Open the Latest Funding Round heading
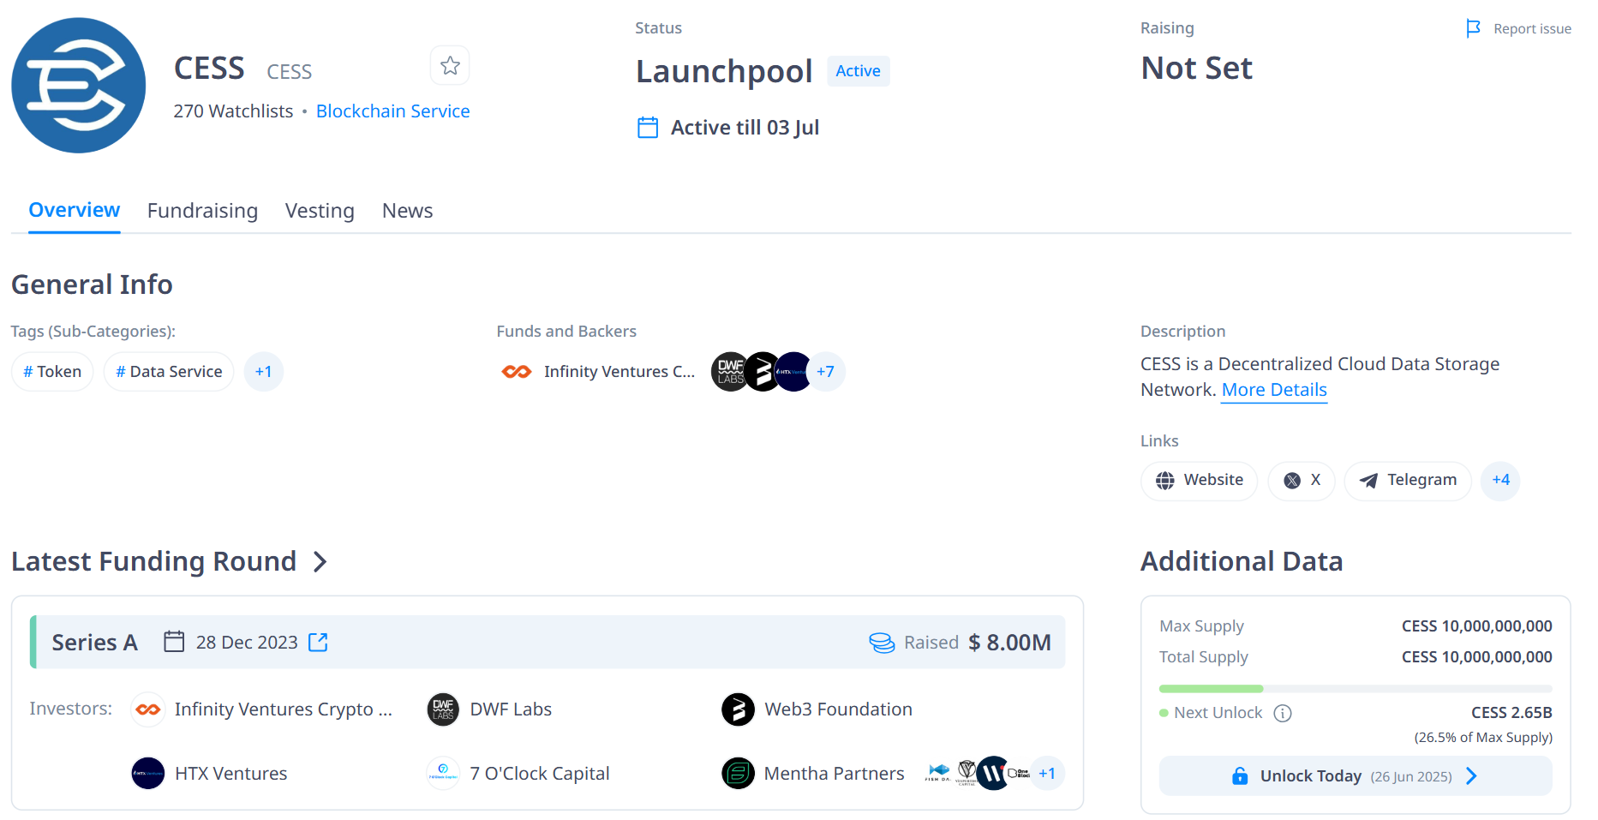The image size is (1598, 820). point(153,561)
